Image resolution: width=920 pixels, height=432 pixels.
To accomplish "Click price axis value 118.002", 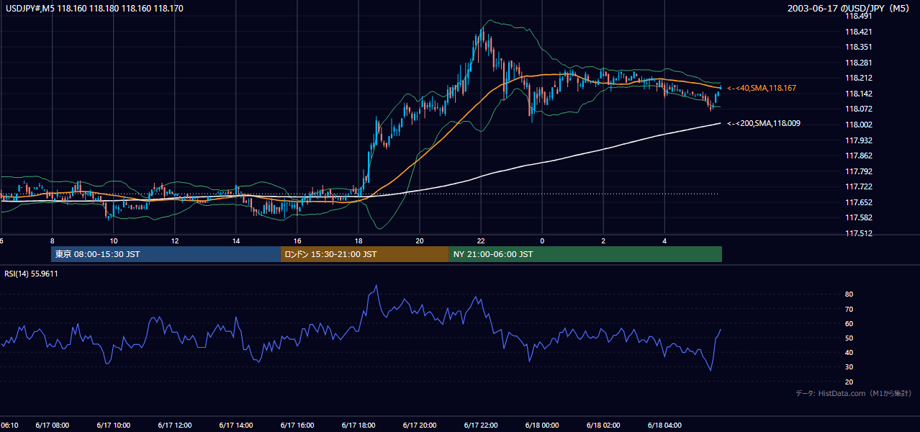I will coord(859,125).
